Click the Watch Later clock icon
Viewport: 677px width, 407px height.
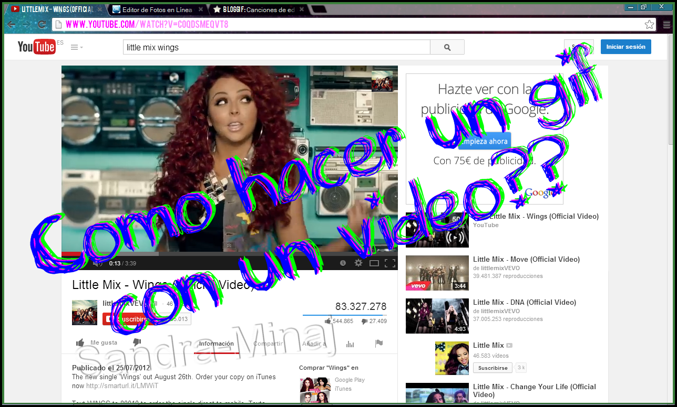click(343, 263)
